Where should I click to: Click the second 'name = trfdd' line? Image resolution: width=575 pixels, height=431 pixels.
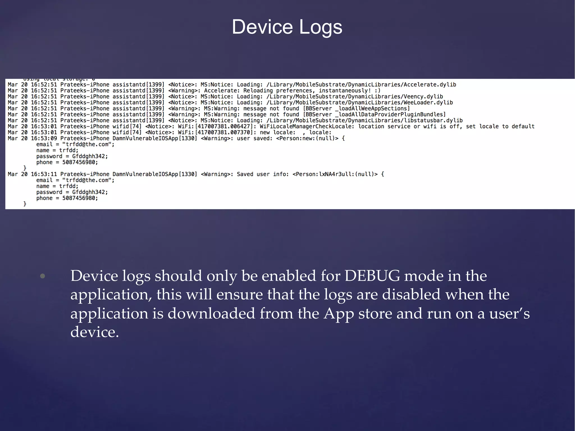[57, 186]
